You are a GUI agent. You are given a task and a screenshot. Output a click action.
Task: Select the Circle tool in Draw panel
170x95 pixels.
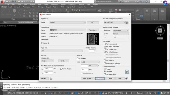tap(14, 11)
